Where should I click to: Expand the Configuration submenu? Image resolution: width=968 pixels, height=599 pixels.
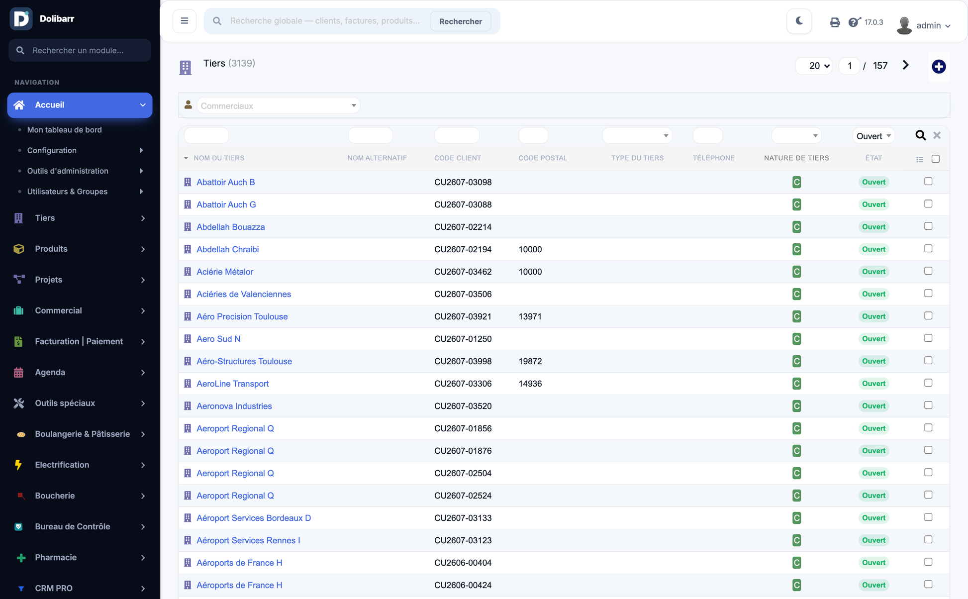coord(80,150)
